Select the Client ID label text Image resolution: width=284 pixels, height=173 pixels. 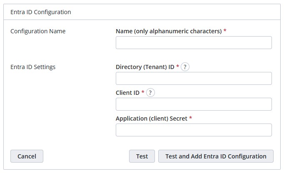tap(127, 93)
